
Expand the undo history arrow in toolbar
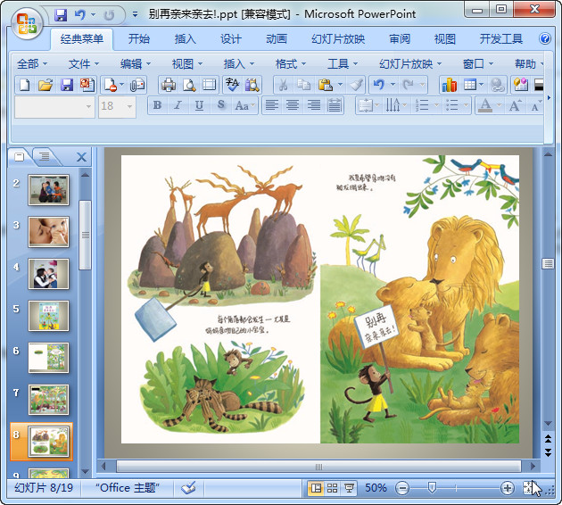click(x=393, y=85)
